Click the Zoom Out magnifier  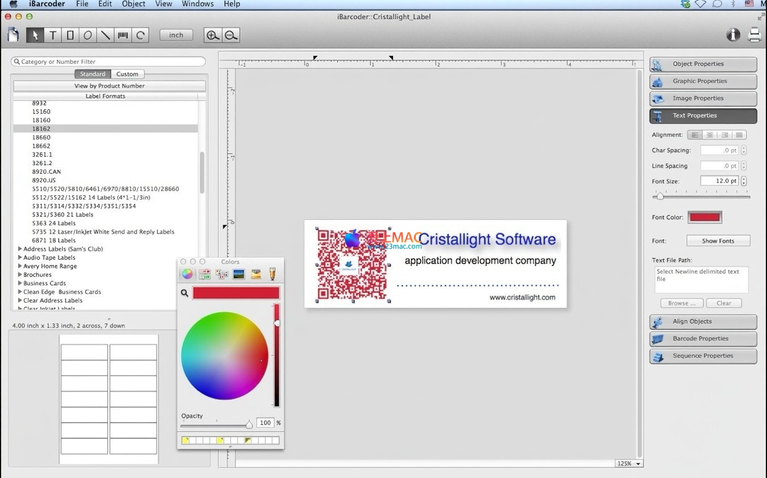tap(231, 36)
